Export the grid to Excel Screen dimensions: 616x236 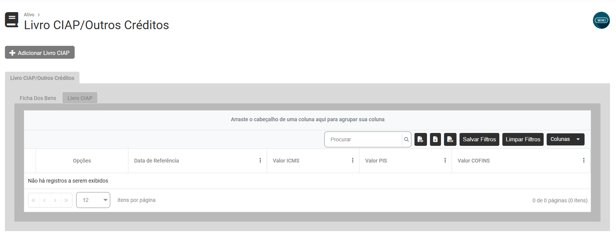click(x=435, y=139)
